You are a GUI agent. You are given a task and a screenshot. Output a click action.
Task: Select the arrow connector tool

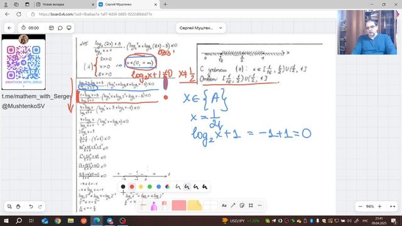(233, 205)
